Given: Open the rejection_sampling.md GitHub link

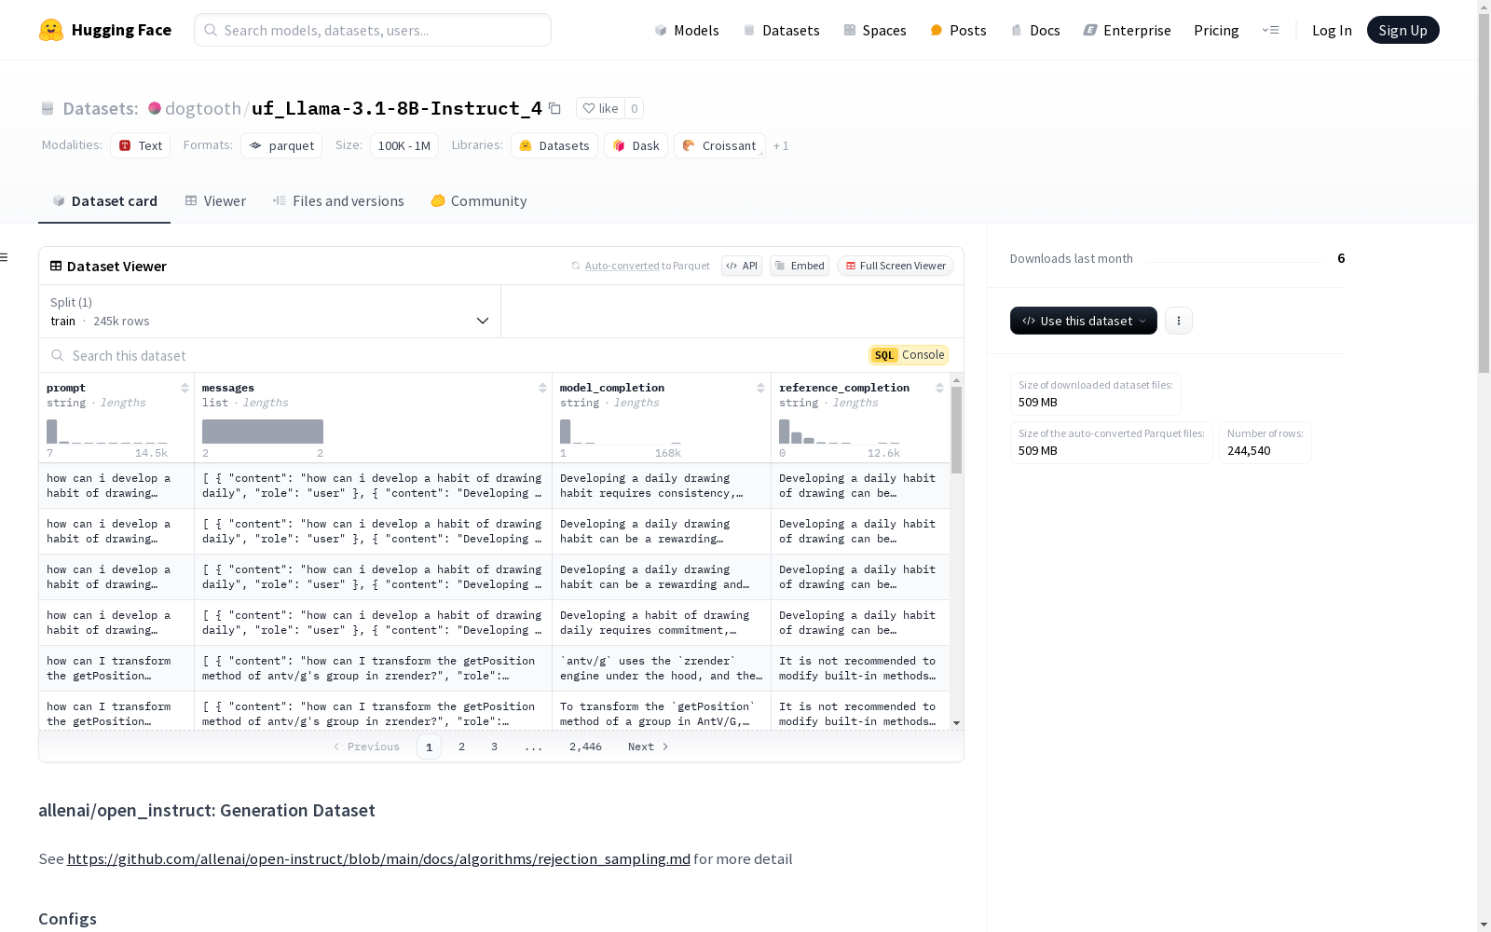Looking at the screenshot, I should tap(378, 858).
